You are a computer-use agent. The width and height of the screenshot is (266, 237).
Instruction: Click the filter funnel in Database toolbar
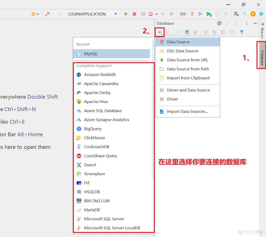click(242, 32)
